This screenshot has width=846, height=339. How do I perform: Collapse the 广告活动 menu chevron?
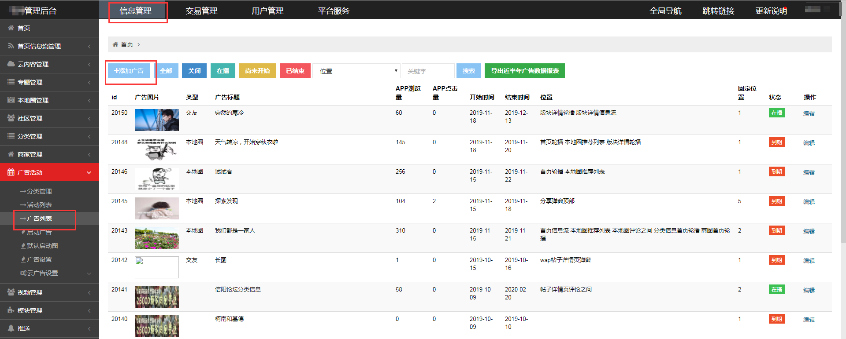click(89, 172)
